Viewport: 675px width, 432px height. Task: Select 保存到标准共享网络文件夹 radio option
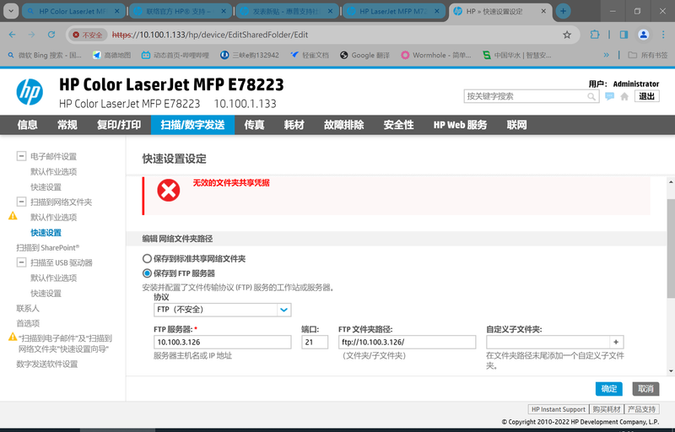[148, 259]
